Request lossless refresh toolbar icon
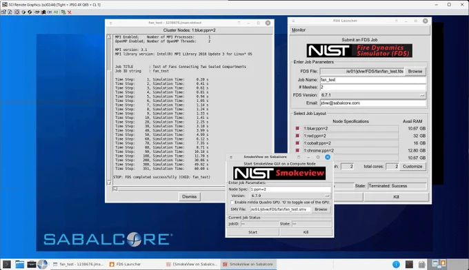Screen dimensions: 469x270 pyautogui.click(x=30, y=12)
